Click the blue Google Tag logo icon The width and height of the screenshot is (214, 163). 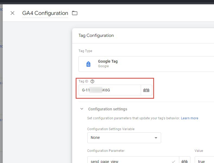88,64
